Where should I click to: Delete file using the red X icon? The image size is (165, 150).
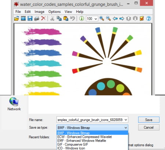[x=43, y=18]
